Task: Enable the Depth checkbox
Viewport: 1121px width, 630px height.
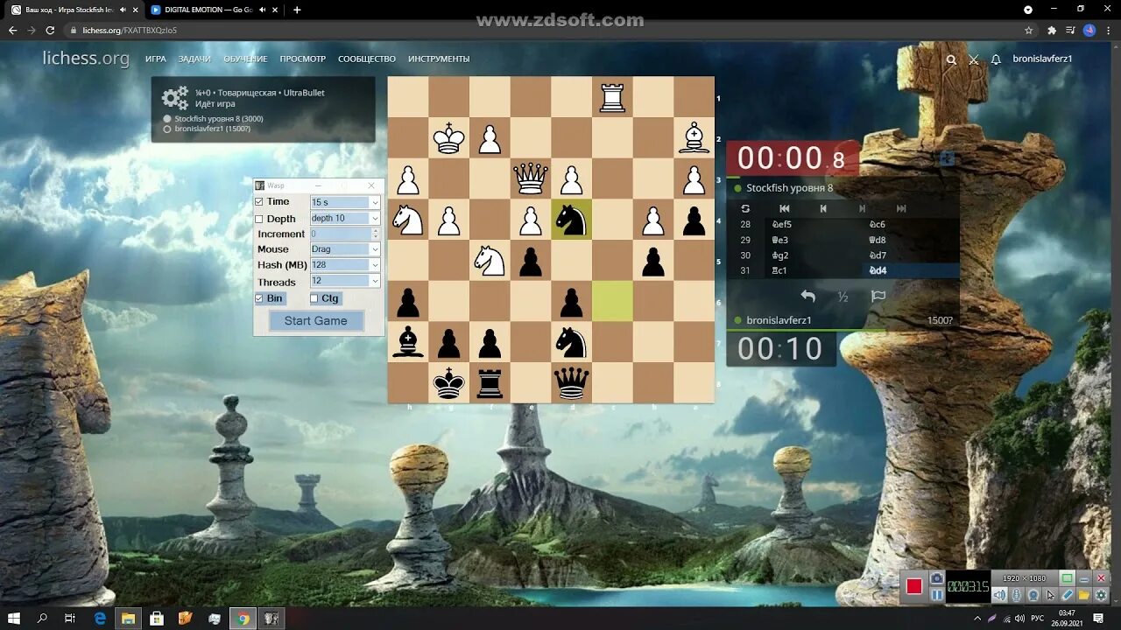Action: tap(259, 218)
